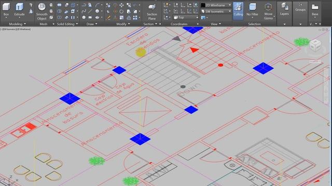Pick the Line draw tool
The height and width of the screenshot is (186, 332).
click(x=90, y=11)
